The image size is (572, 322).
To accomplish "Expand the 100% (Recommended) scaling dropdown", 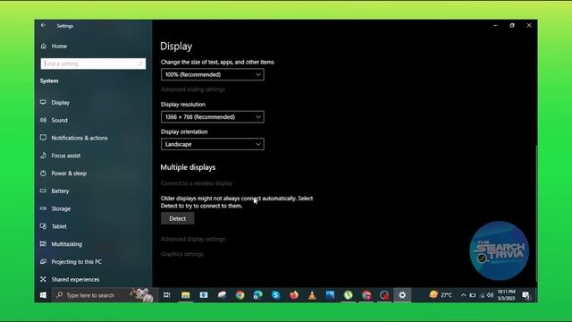I will point(213,74).
